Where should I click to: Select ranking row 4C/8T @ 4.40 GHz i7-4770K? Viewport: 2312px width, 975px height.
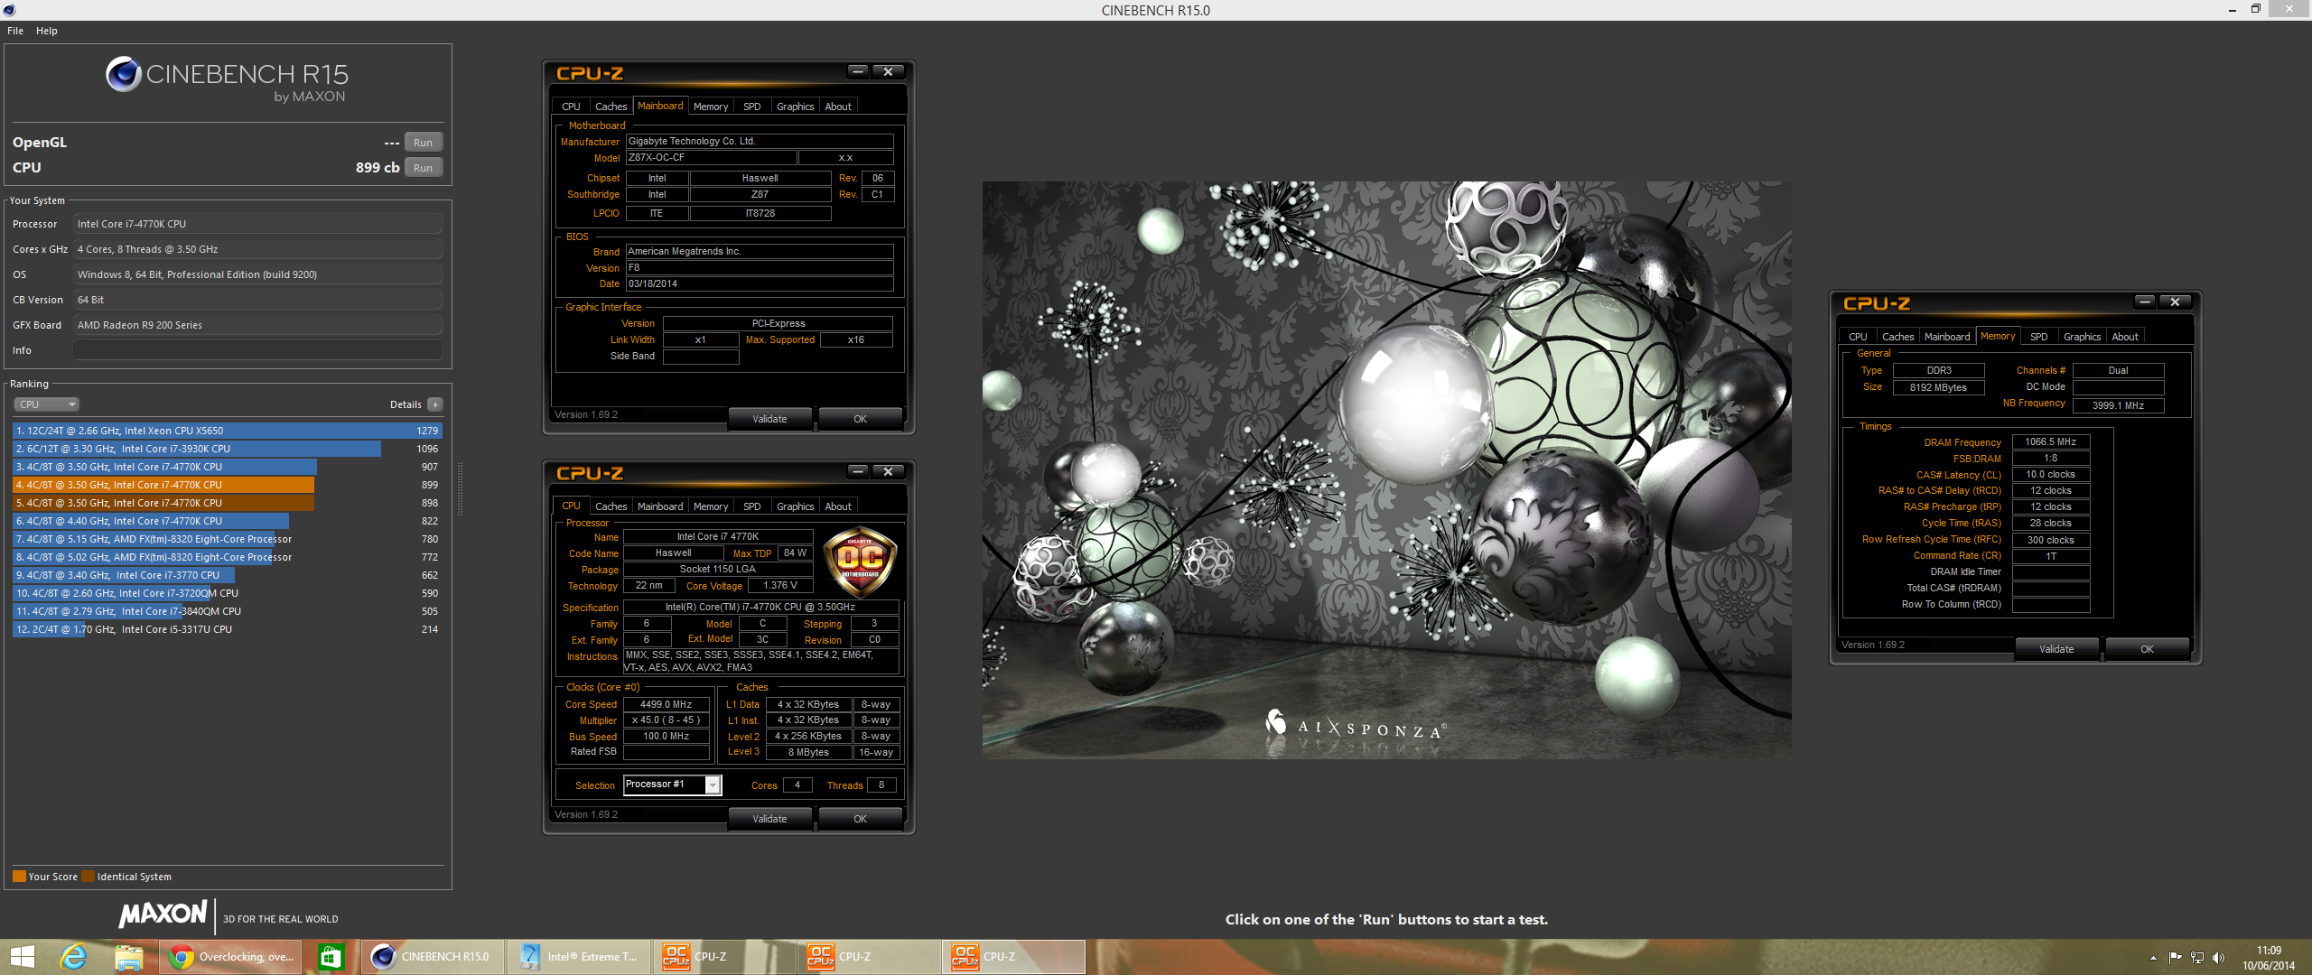pyautogui.click(x=227, y=521)
